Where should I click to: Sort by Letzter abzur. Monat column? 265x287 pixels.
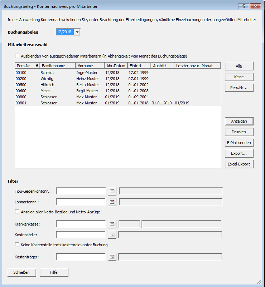(x=198, y=65)
